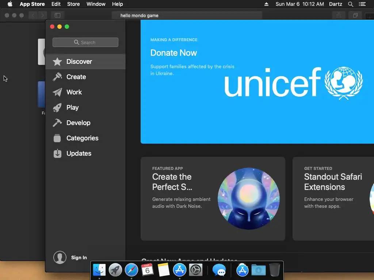Click the running App Store Dock icon
The height and width of the screenshot is (280, 374).
[180, 270]
